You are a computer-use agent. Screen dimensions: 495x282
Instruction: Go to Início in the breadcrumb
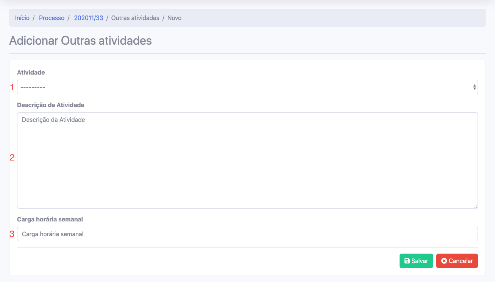(x=22, y=18)
